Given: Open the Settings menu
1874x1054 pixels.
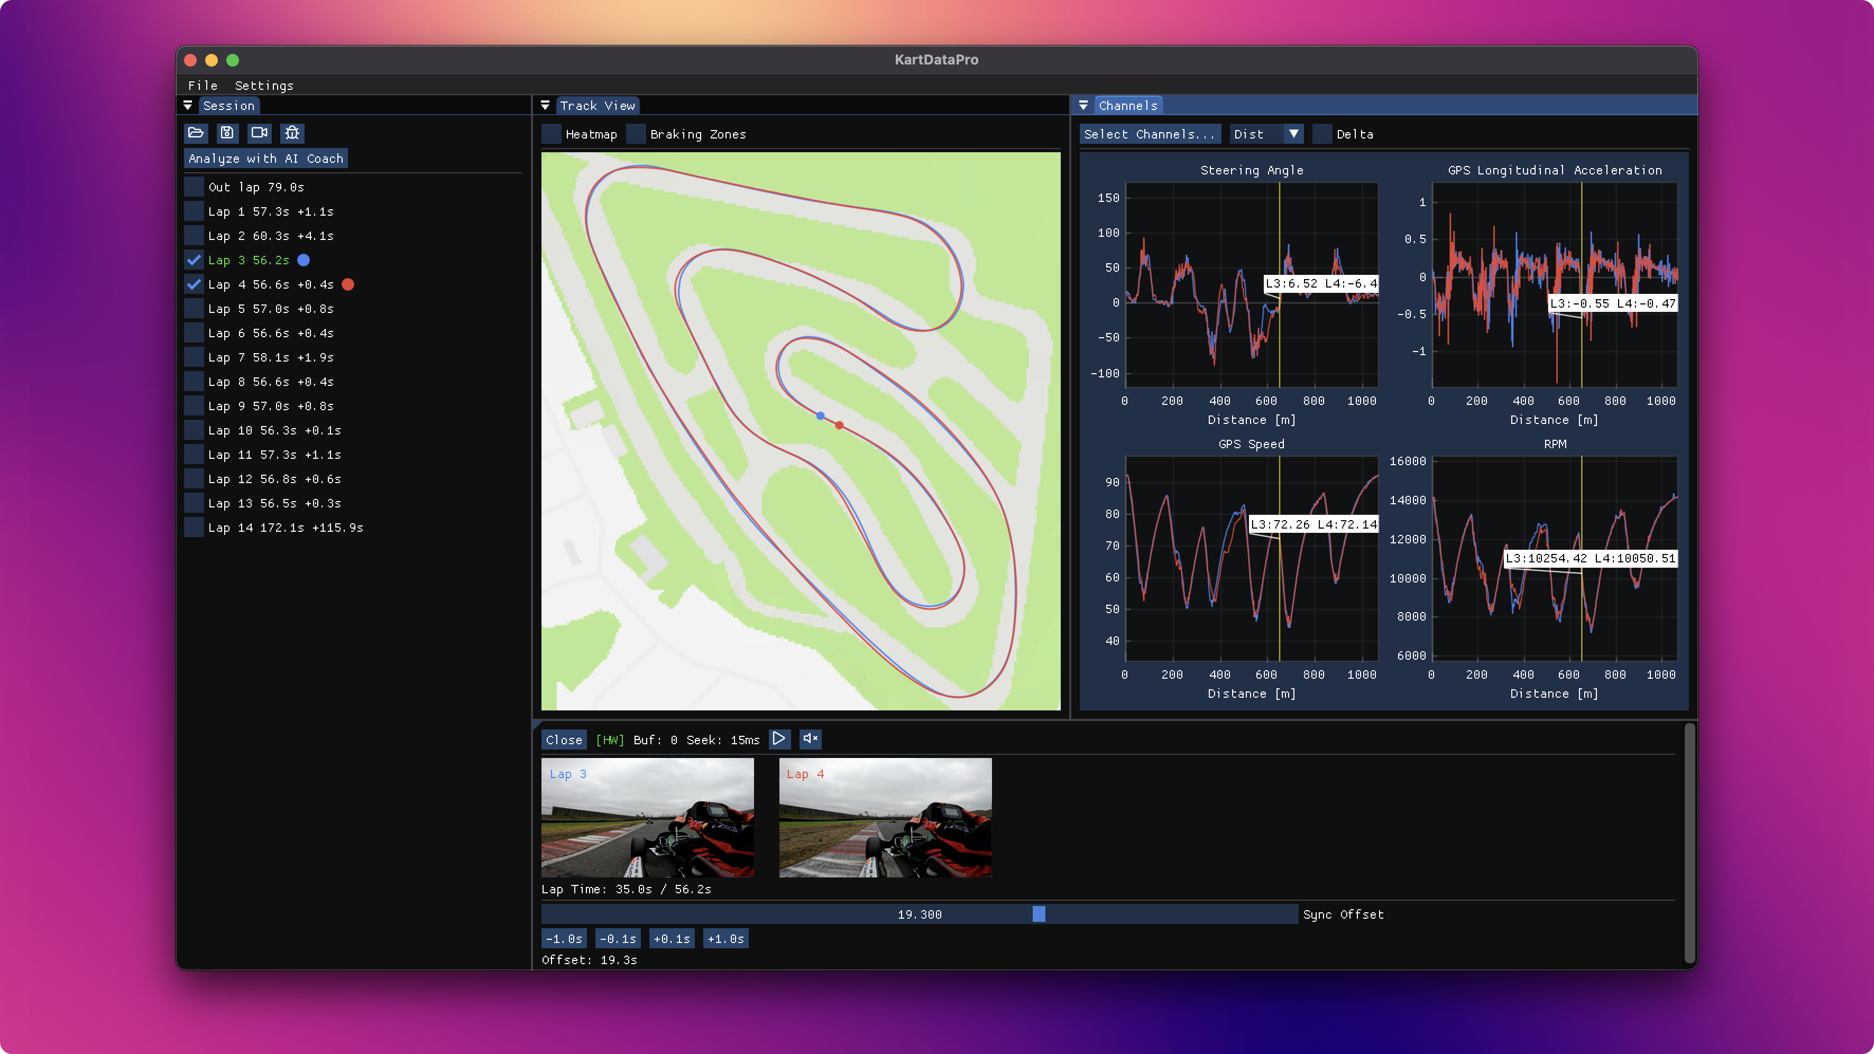Looking at the screenshot, I should click(x=264, y=85).
